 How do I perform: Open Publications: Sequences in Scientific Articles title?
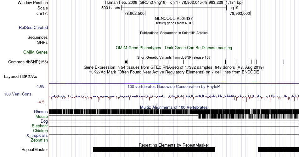coord(174,33)
